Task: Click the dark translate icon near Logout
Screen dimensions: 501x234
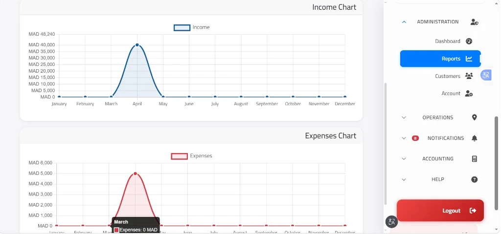Action: [391, 222]
